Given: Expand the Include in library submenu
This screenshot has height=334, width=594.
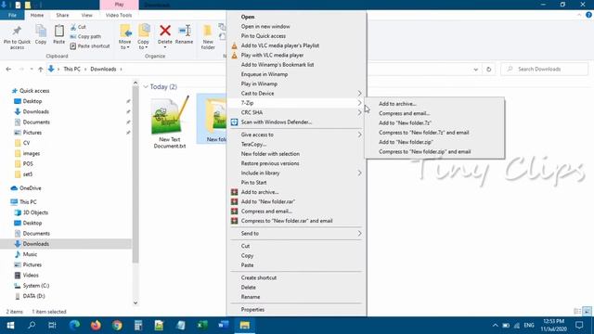Looking at the screenshot, I should click(x=296, y=173).
